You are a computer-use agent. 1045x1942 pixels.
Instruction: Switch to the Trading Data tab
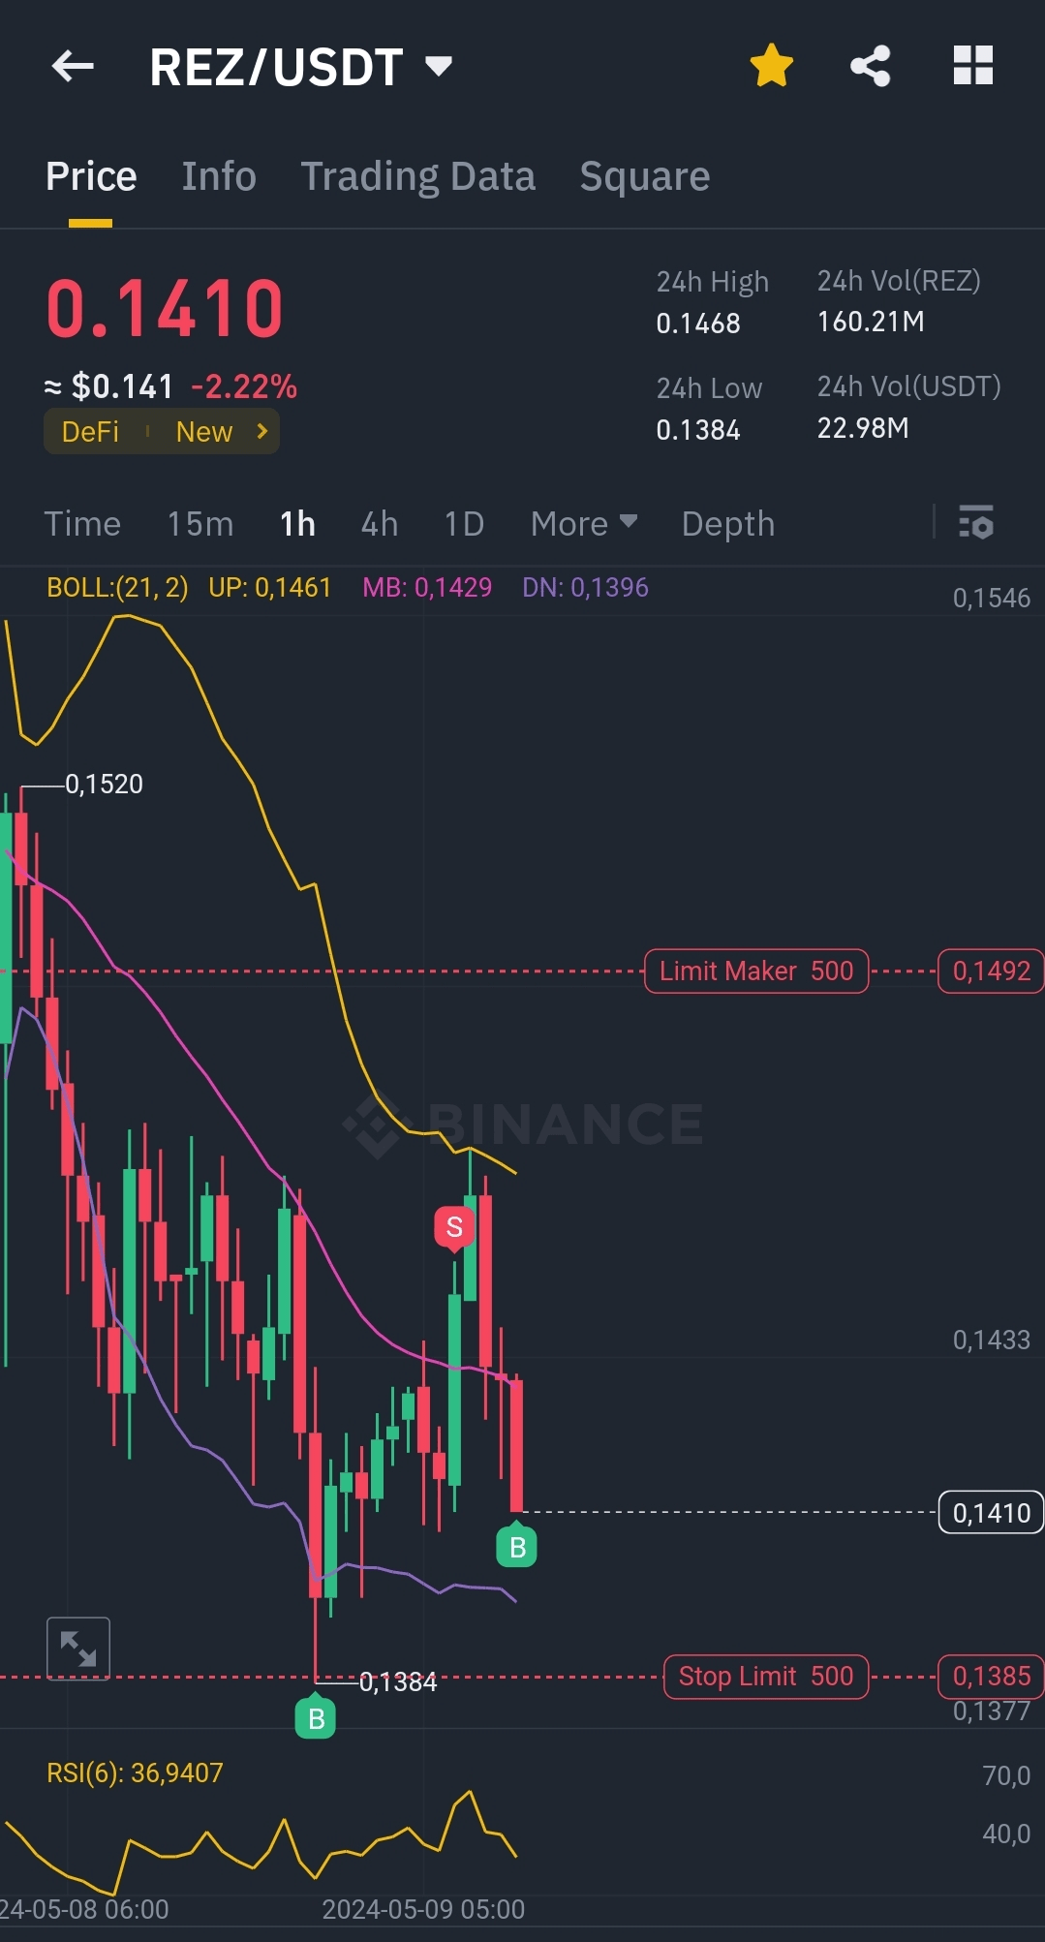417,176
